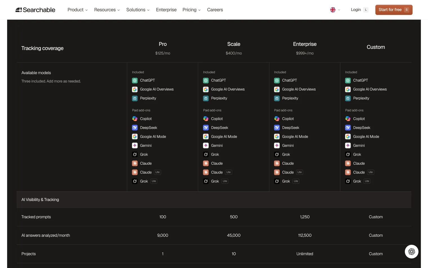Click the 112,500 AI answers value
The width and height of the screenshot is (428, 268).
(305, 235)
